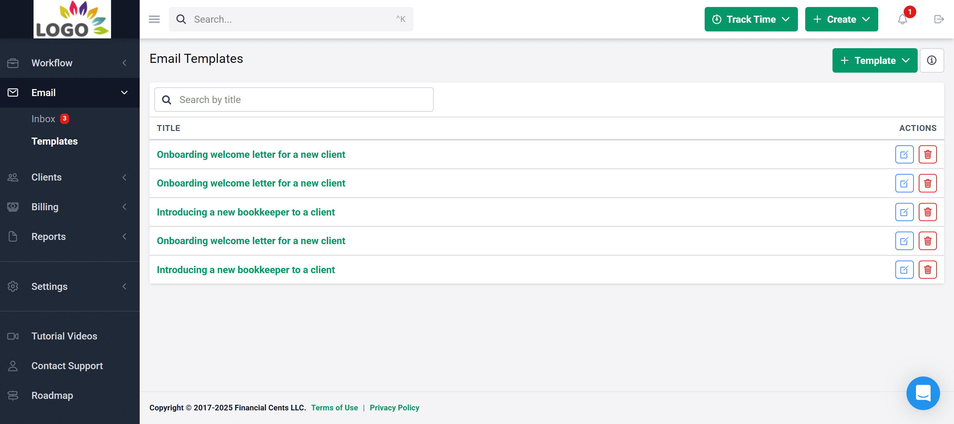Focus the Search by title field
The image size is (954, 424).
point(294,100)
